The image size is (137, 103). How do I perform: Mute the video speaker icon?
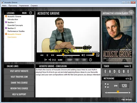pyautogui.click(x=83, y=55)
